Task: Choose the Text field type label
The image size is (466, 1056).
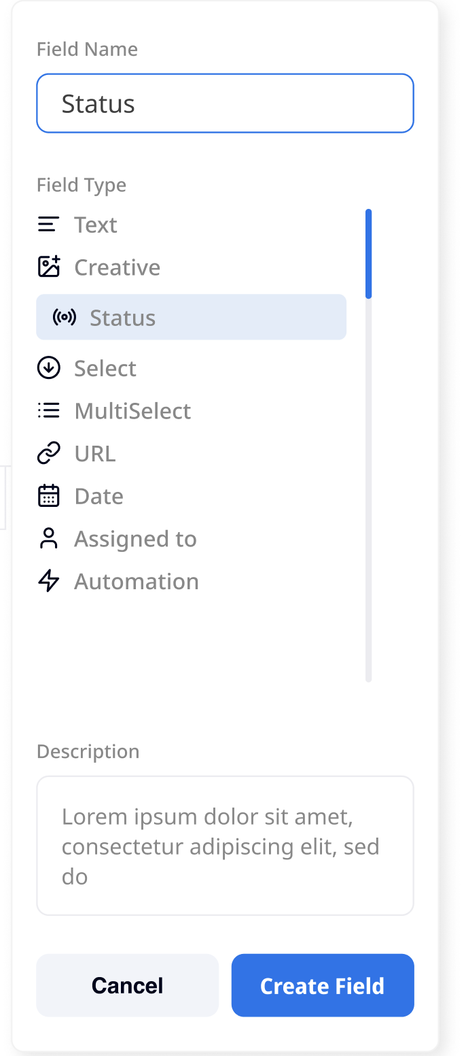Action: pos(96,225)
